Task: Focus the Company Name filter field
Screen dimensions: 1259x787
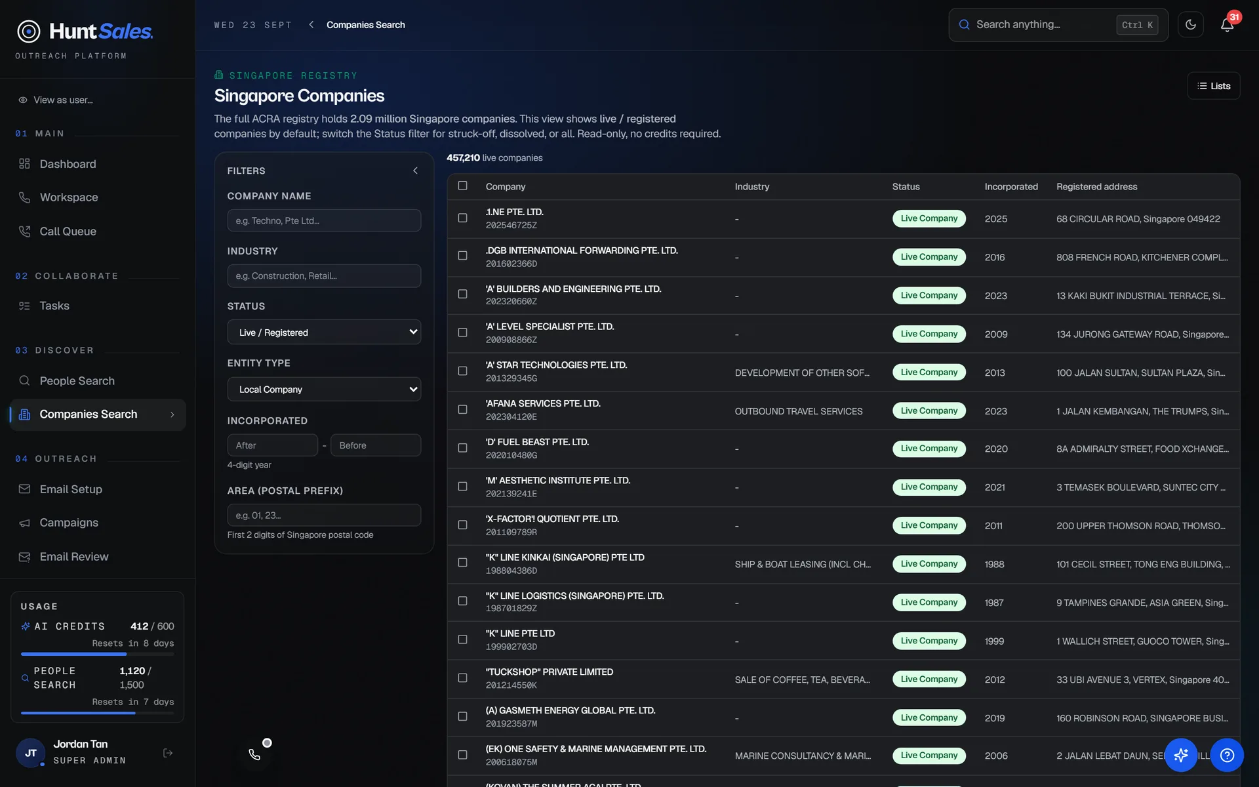Action: 324,220
